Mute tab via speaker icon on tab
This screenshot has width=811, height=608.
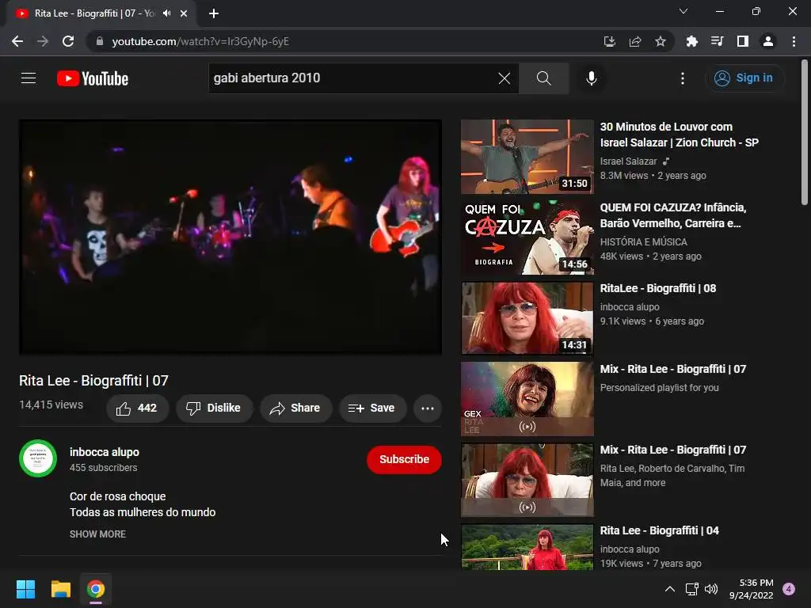166,13
